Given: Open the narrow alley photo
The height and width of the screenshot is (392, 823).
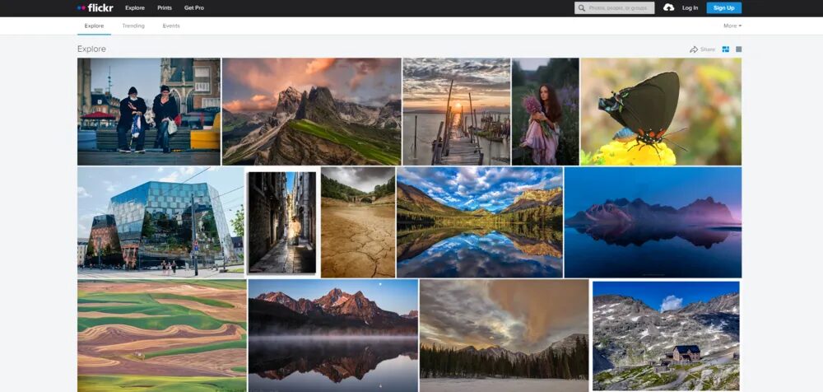Looking at the screenshot, I should 282,222.
